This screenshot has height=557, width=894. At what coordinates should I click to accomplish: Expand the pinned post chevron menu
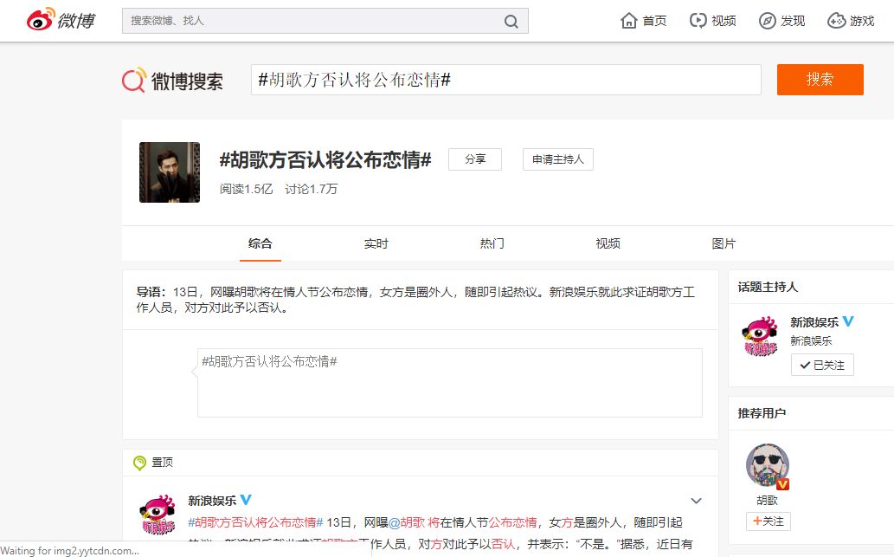pos(696,501)
